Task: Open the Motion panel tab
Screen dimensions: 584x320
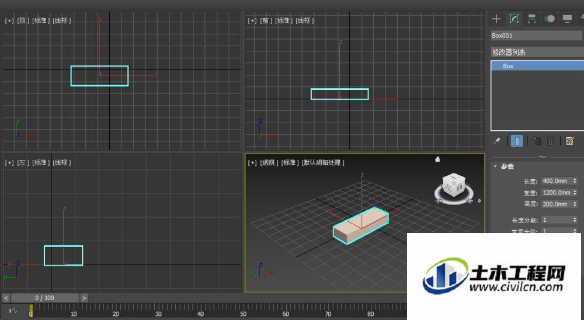Action: tap(550, 19)
